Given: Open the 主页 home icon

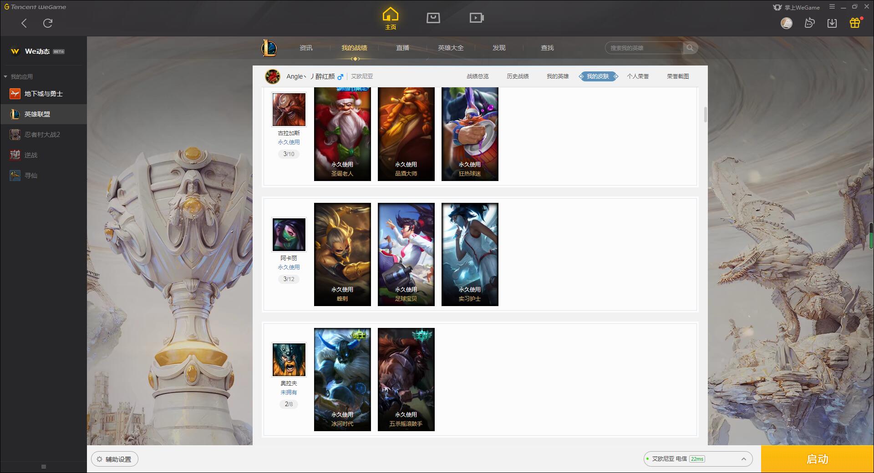Looking at the screenshot, I should 390,18.
